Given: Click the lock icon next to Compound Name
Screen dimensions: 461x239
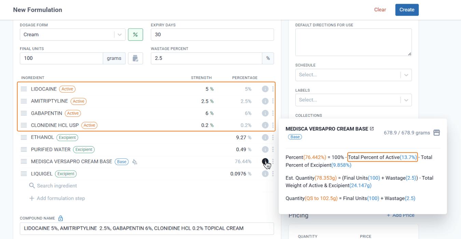Looking at the screenshot, I should [x=60, y=218].
